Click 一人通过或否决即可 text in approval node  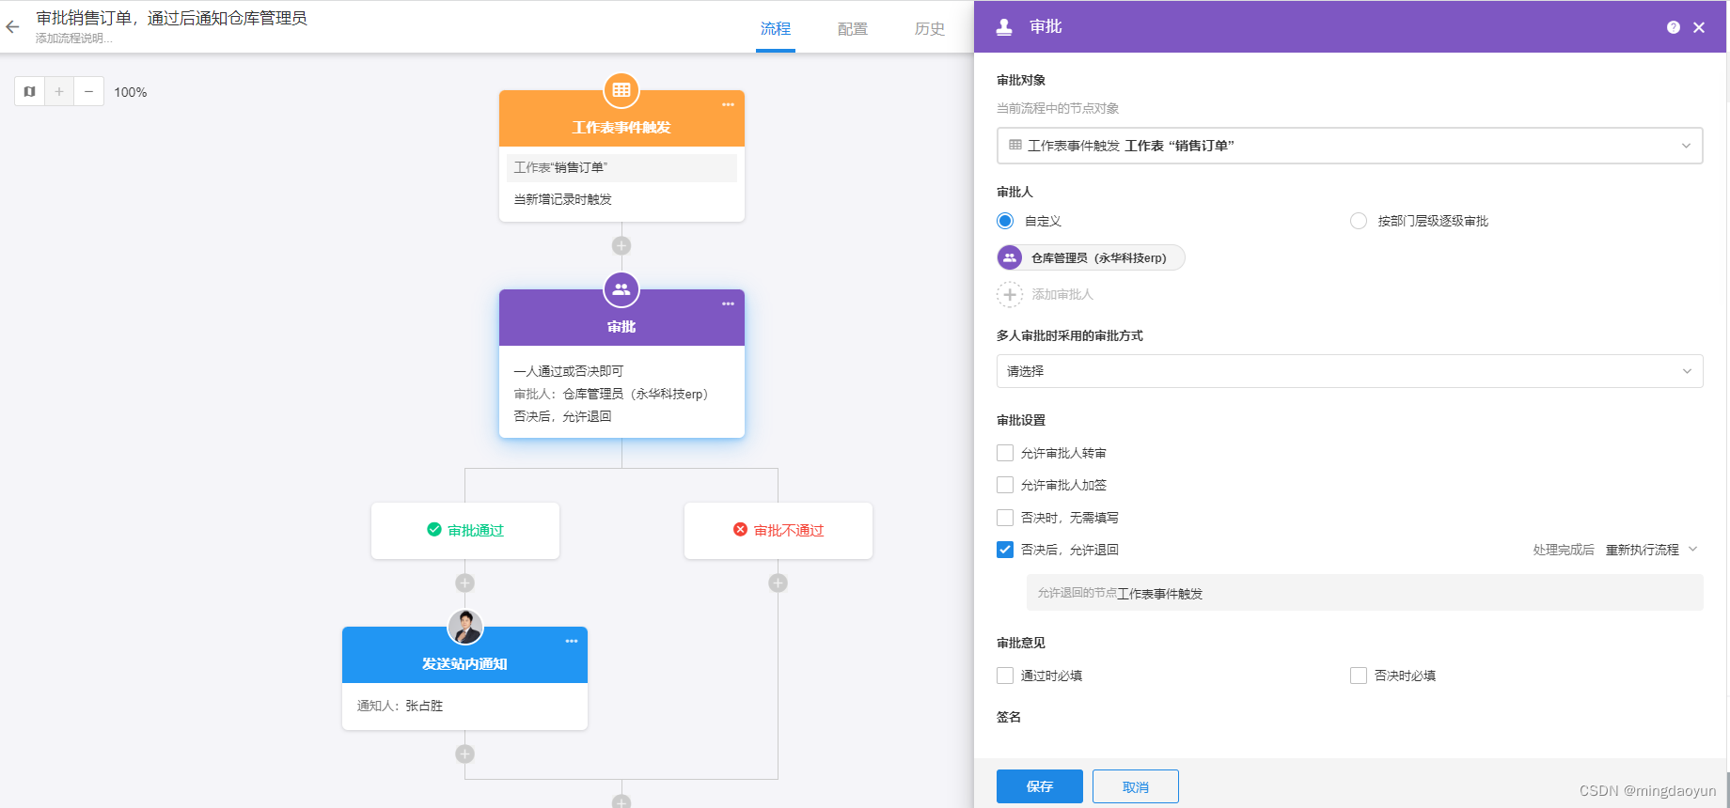point(568,371)
